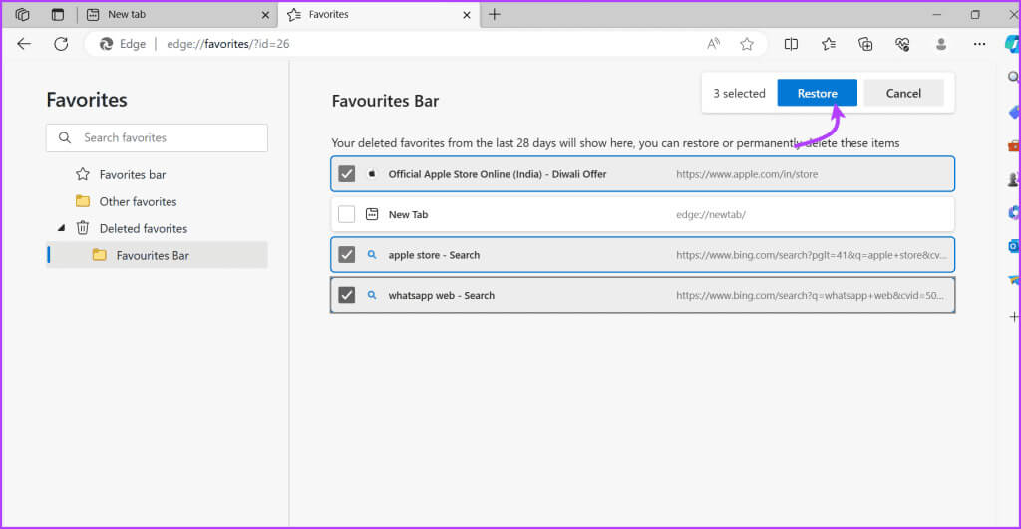Click the Read aloud icon in address bar
This screenshot has width=1021, height=529.
pyautogui.click(x=714, y=44)
